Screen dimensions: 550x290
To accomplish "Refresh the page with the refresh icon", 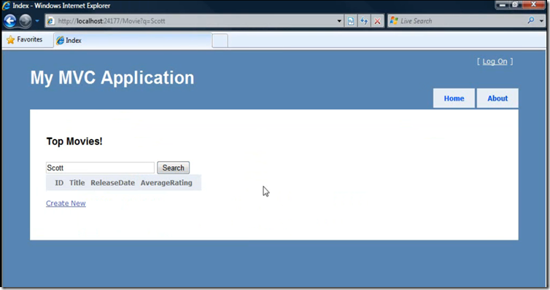I will tap(364, 21).
